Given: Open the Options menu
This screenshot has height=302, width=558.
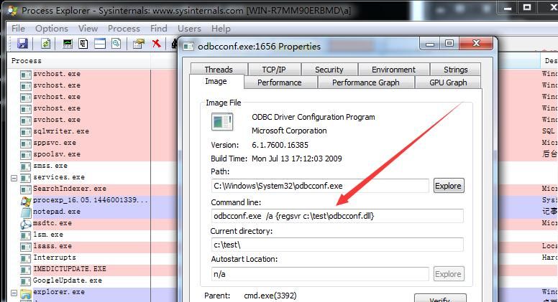Looking at the screenshot, I should 52,29.
